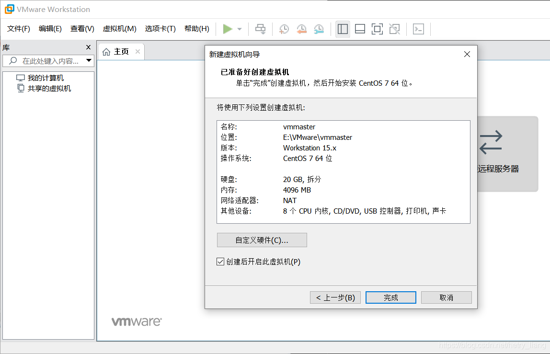This screenshot has width=550, height=354.
Task: Click the Revert to Snapshot icon
Action: pyautogui.click(x=301, y=29)
